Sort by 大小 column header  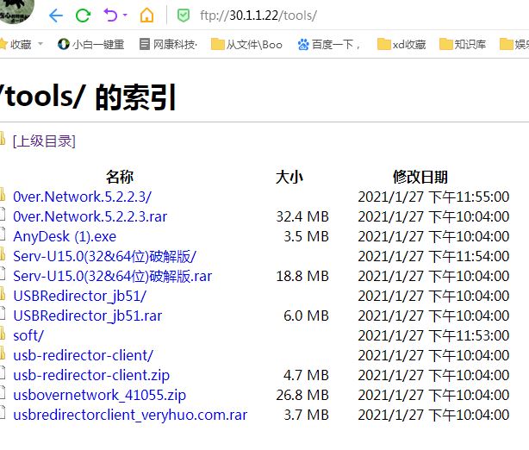tap(289, 177)
